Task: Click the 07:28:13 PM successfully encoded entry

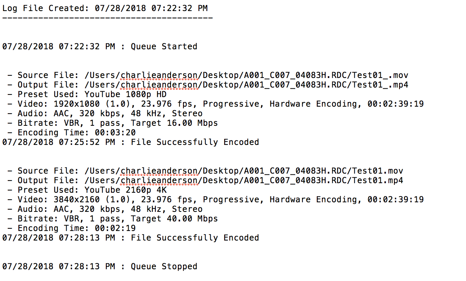Action: (130, 238)
